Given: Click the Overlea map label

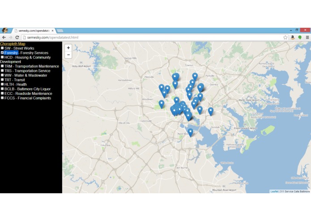Looking at the screenshot, I should (214, 85).
